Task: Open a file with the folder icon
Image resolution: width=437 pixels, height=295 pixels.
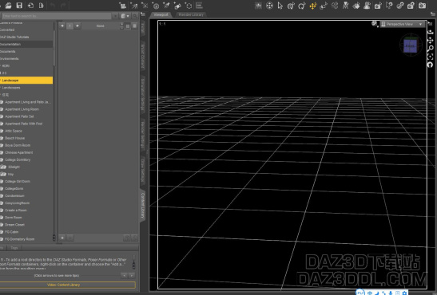Action: point(8,6)
